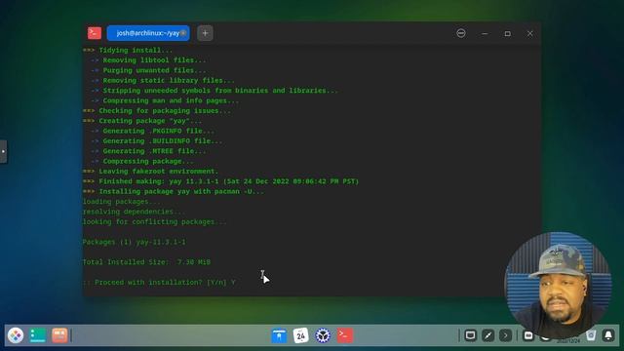This screenshot has height=351, width=624.
Task: Click the 'Creating package "yay"...' line
Action: 142,121
